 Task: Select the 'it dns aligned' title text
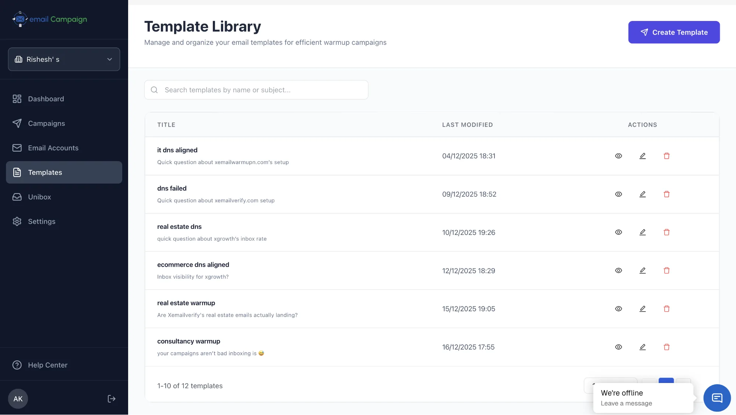point(177,150)
